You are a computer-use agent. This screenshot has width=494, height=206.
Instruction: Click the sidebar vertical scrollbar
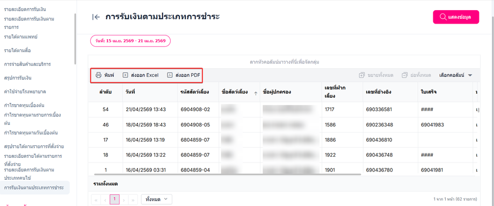pos(75,39)
